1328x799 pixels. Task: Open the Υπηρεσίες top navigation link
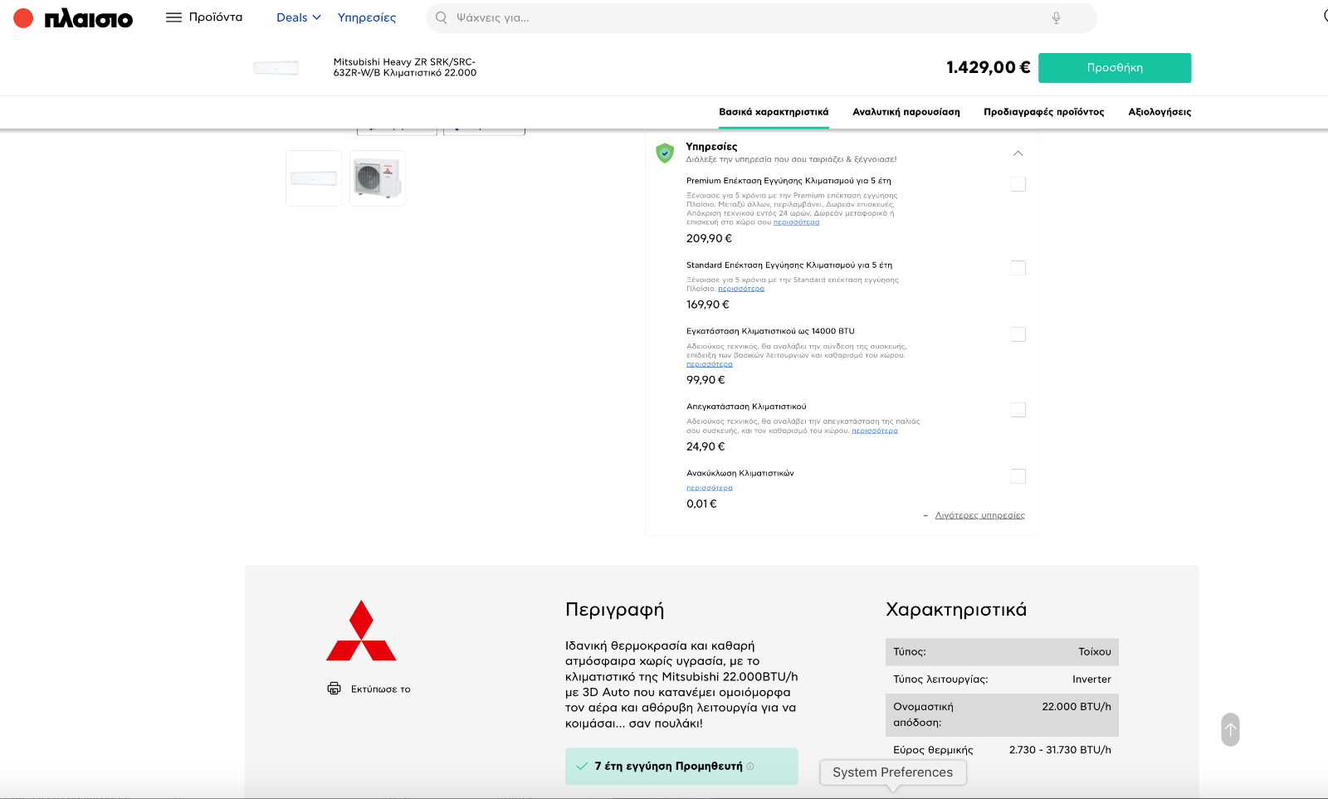click(367, 17)
